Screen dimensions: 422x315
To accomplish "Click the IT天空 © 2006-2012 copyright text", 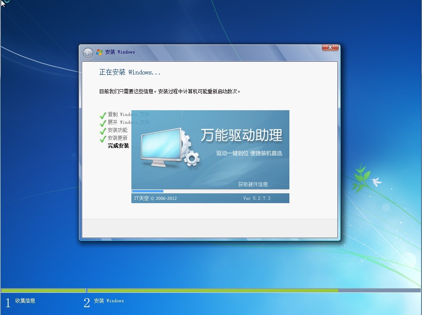I will 155,198.
